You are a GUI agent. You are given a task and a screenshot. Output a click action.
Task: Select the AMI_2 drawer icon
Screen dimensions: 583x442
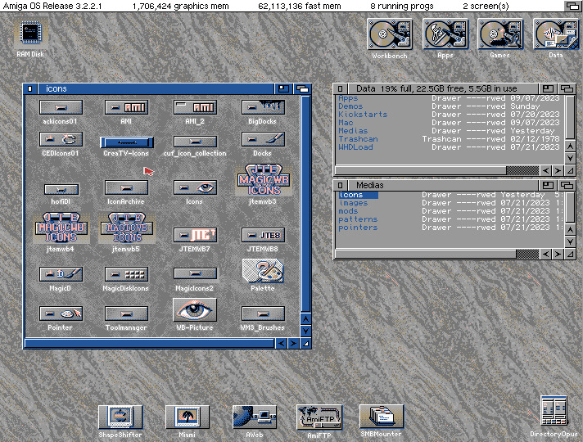point(195,108)
